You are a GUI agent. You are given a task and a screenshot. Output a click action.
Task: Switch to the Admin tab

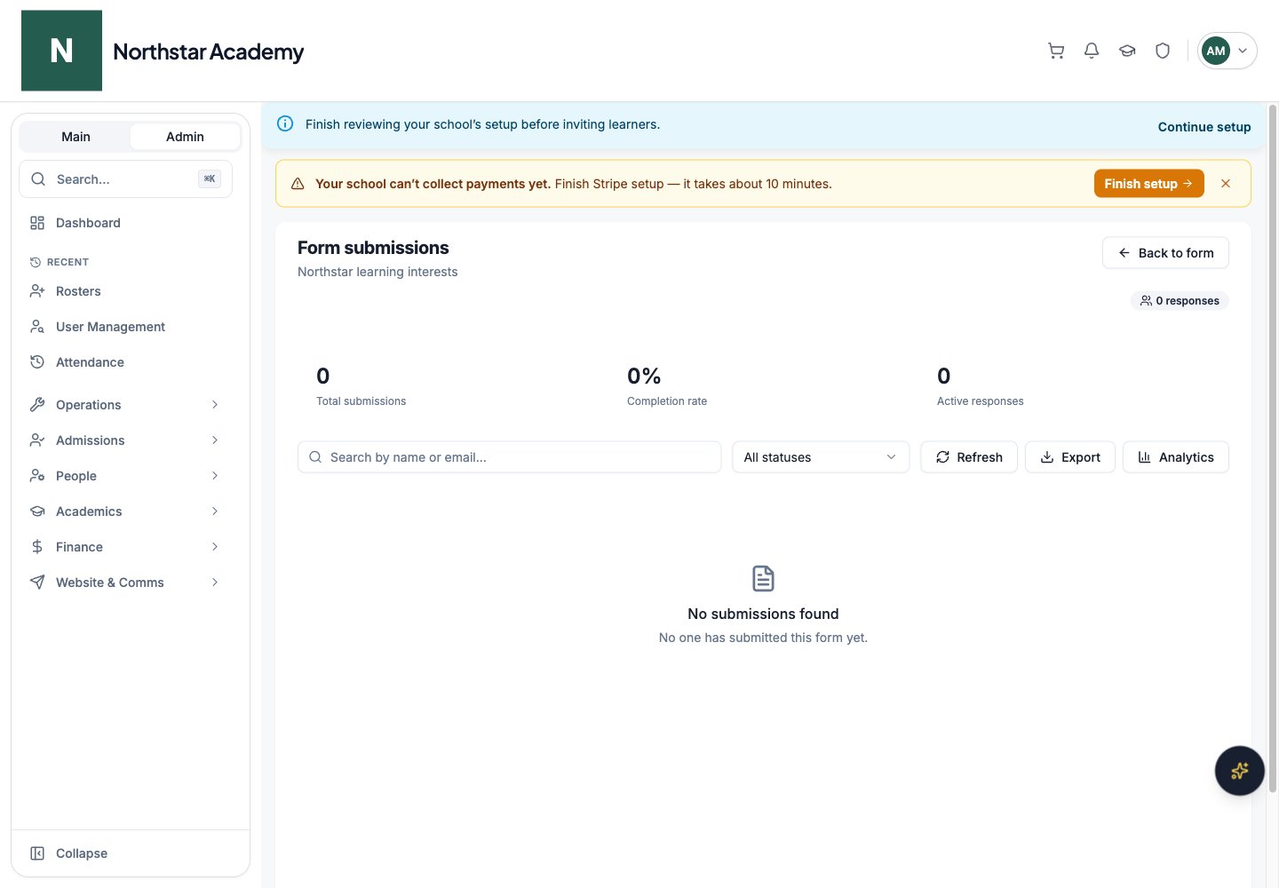(185, 137)
